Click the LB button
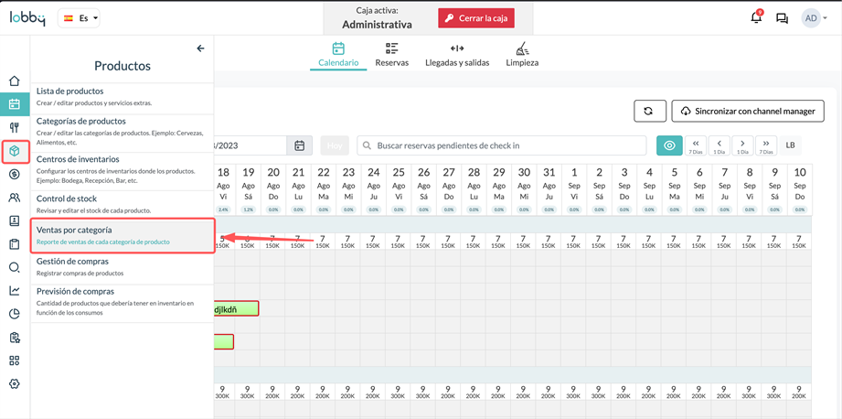Image resolution: width=842 pixels, height=419 pixels. point(790,145)
